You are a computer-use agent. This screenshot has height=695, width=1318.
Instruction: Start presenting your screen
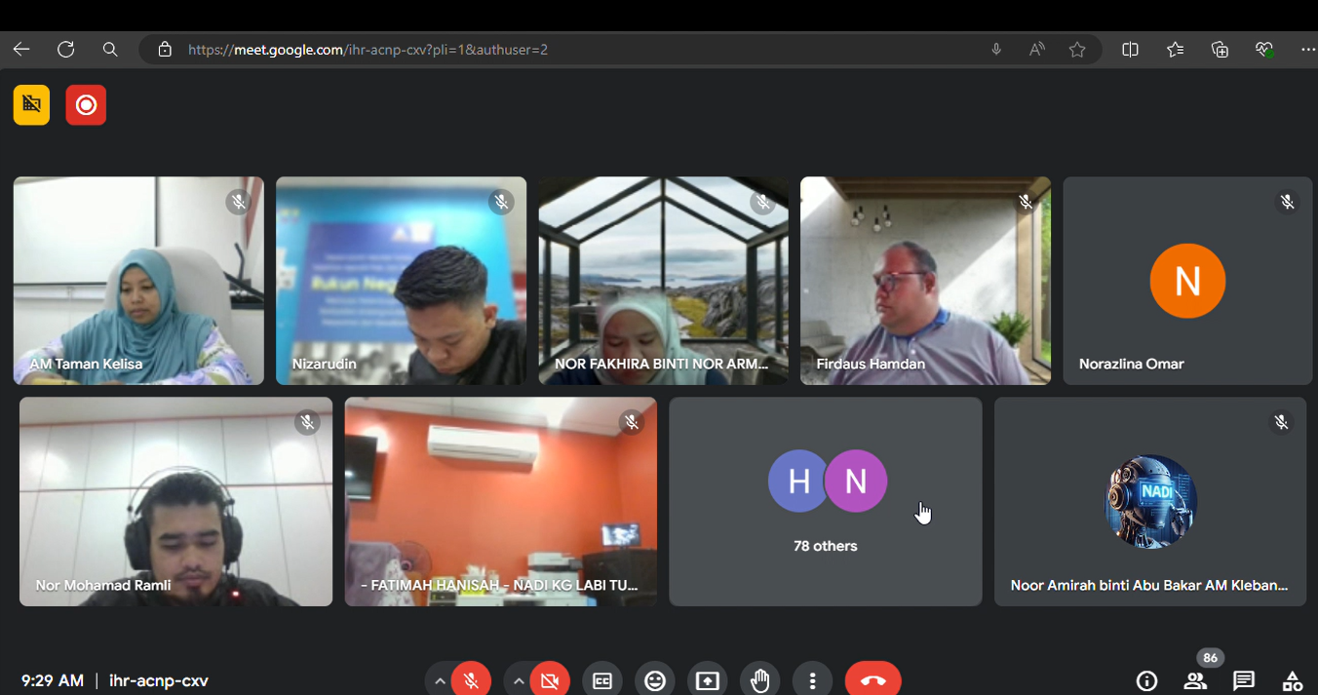[x=708, y=680]
